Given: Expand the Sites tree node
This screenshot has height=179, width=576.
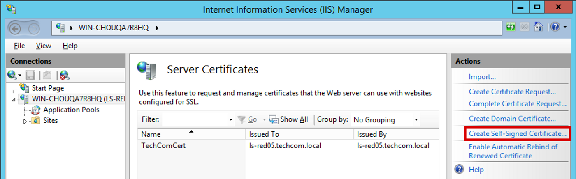Looking at the screenshot, I should click(x=25, y=121).
